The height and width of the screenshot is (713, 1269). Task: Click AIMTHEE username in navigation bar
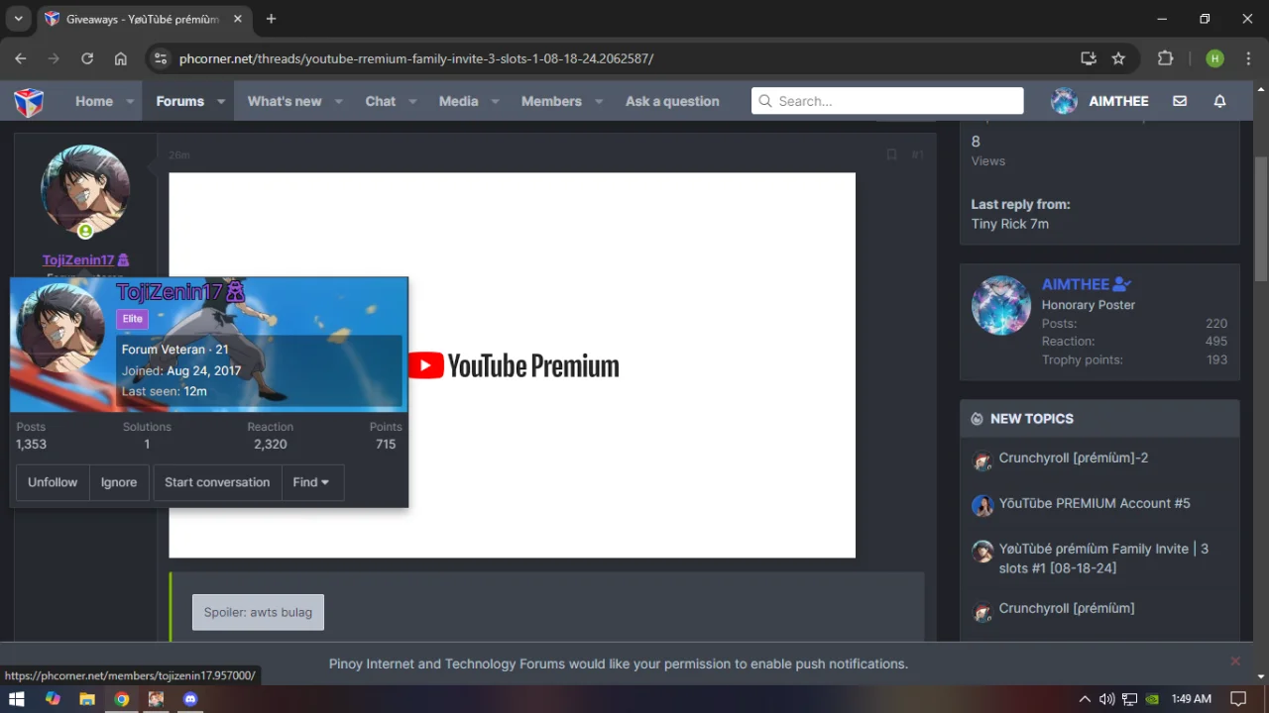[x=1118, y=101]
